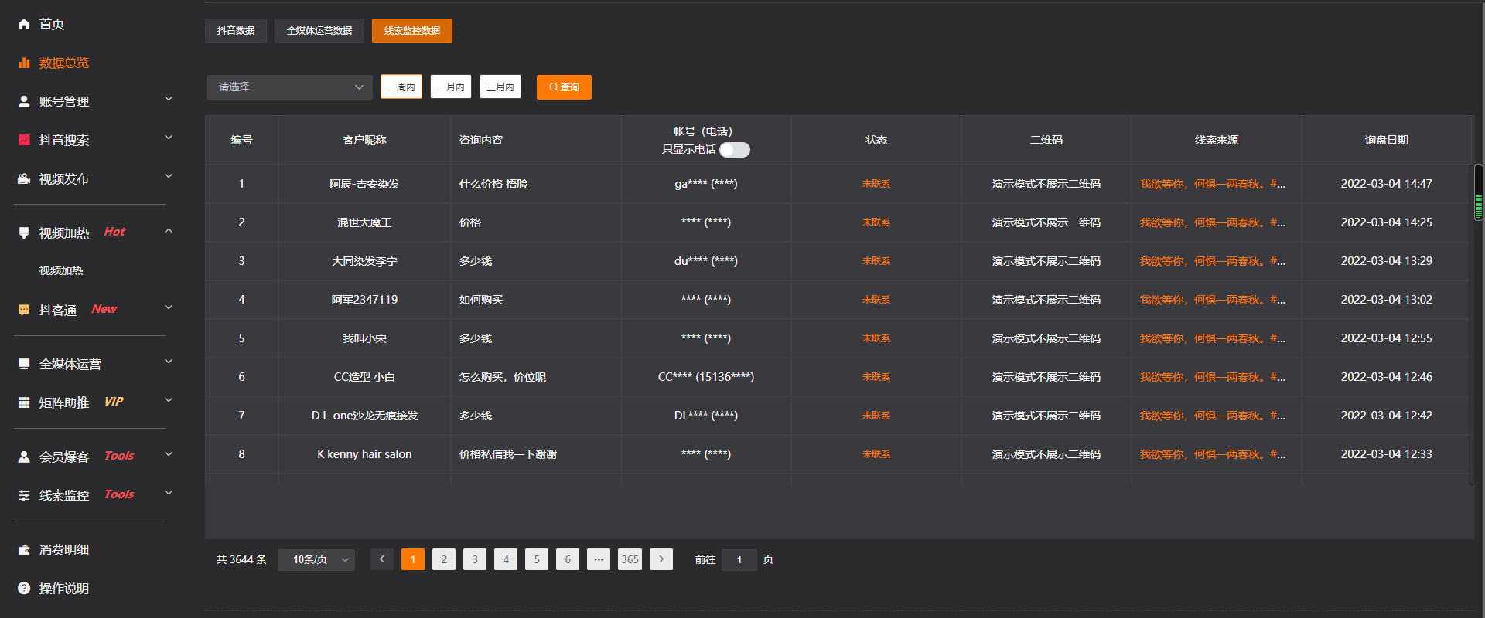1485x618 pixels.
Task: Open 线索来源 link for K kenny hair salon
Action: coord(1213,454)
